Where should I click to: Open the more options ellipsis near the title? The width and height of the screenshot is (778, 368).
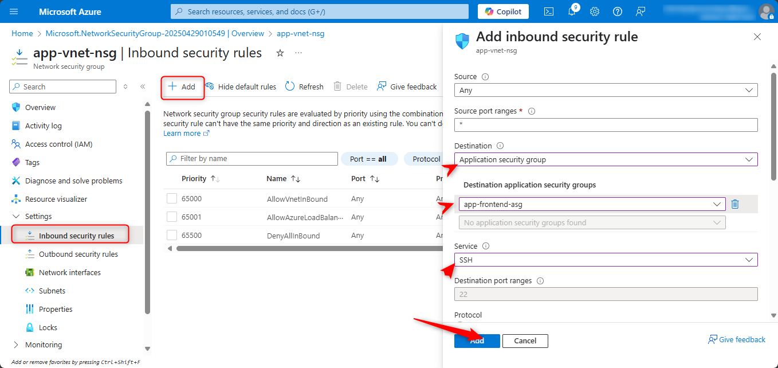[298, 53]
